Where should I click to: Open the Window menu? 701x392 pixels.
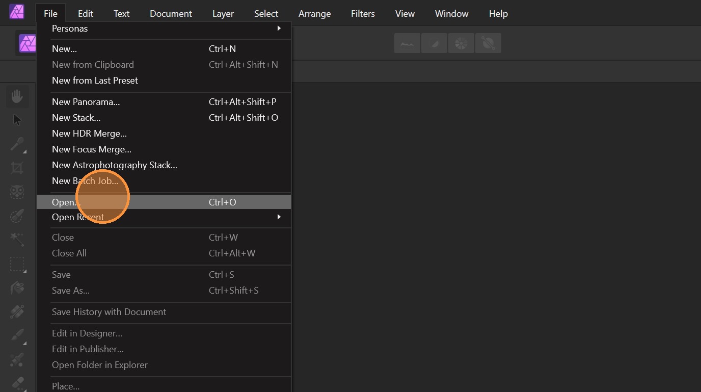tap(451, 14)
